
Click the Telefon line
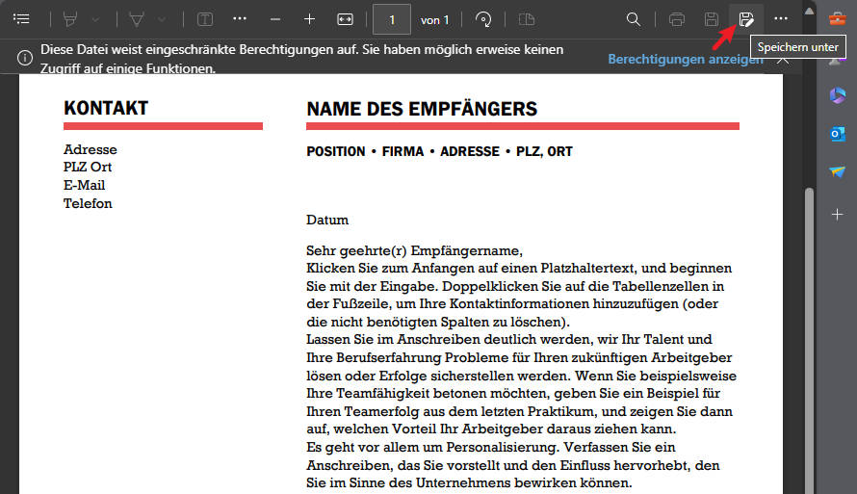point(88,203)
